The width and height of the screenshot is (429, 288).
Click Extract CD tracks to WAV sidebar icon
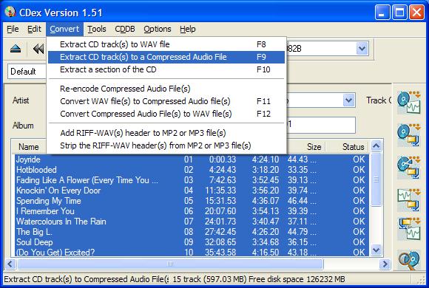point(409,102)
